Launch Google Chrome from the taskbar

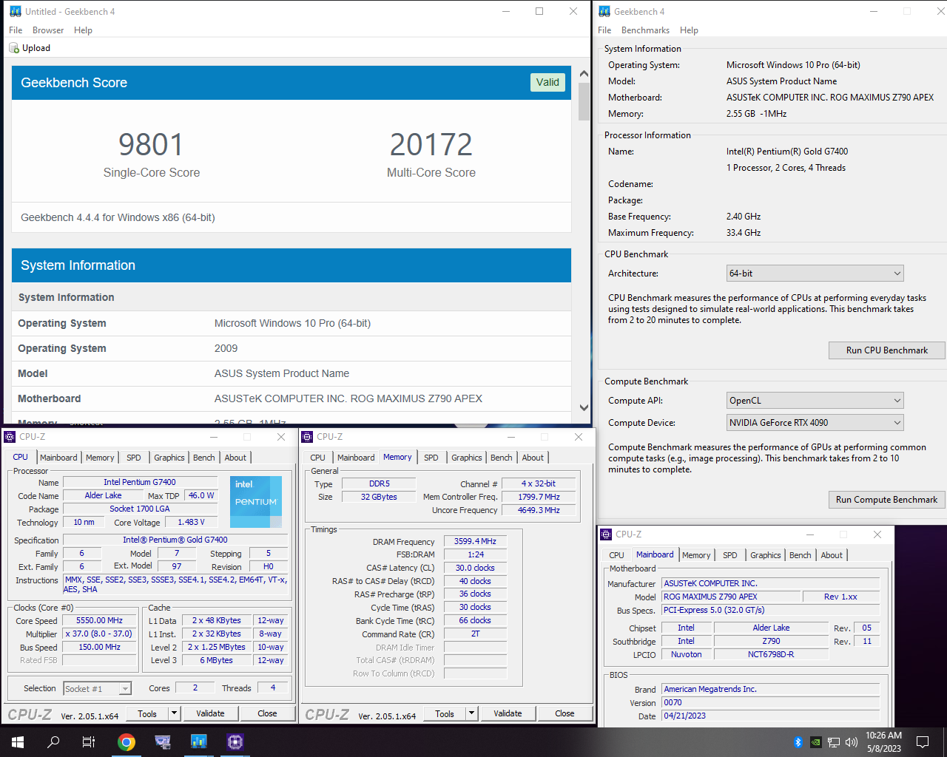(x=127, y=742)
